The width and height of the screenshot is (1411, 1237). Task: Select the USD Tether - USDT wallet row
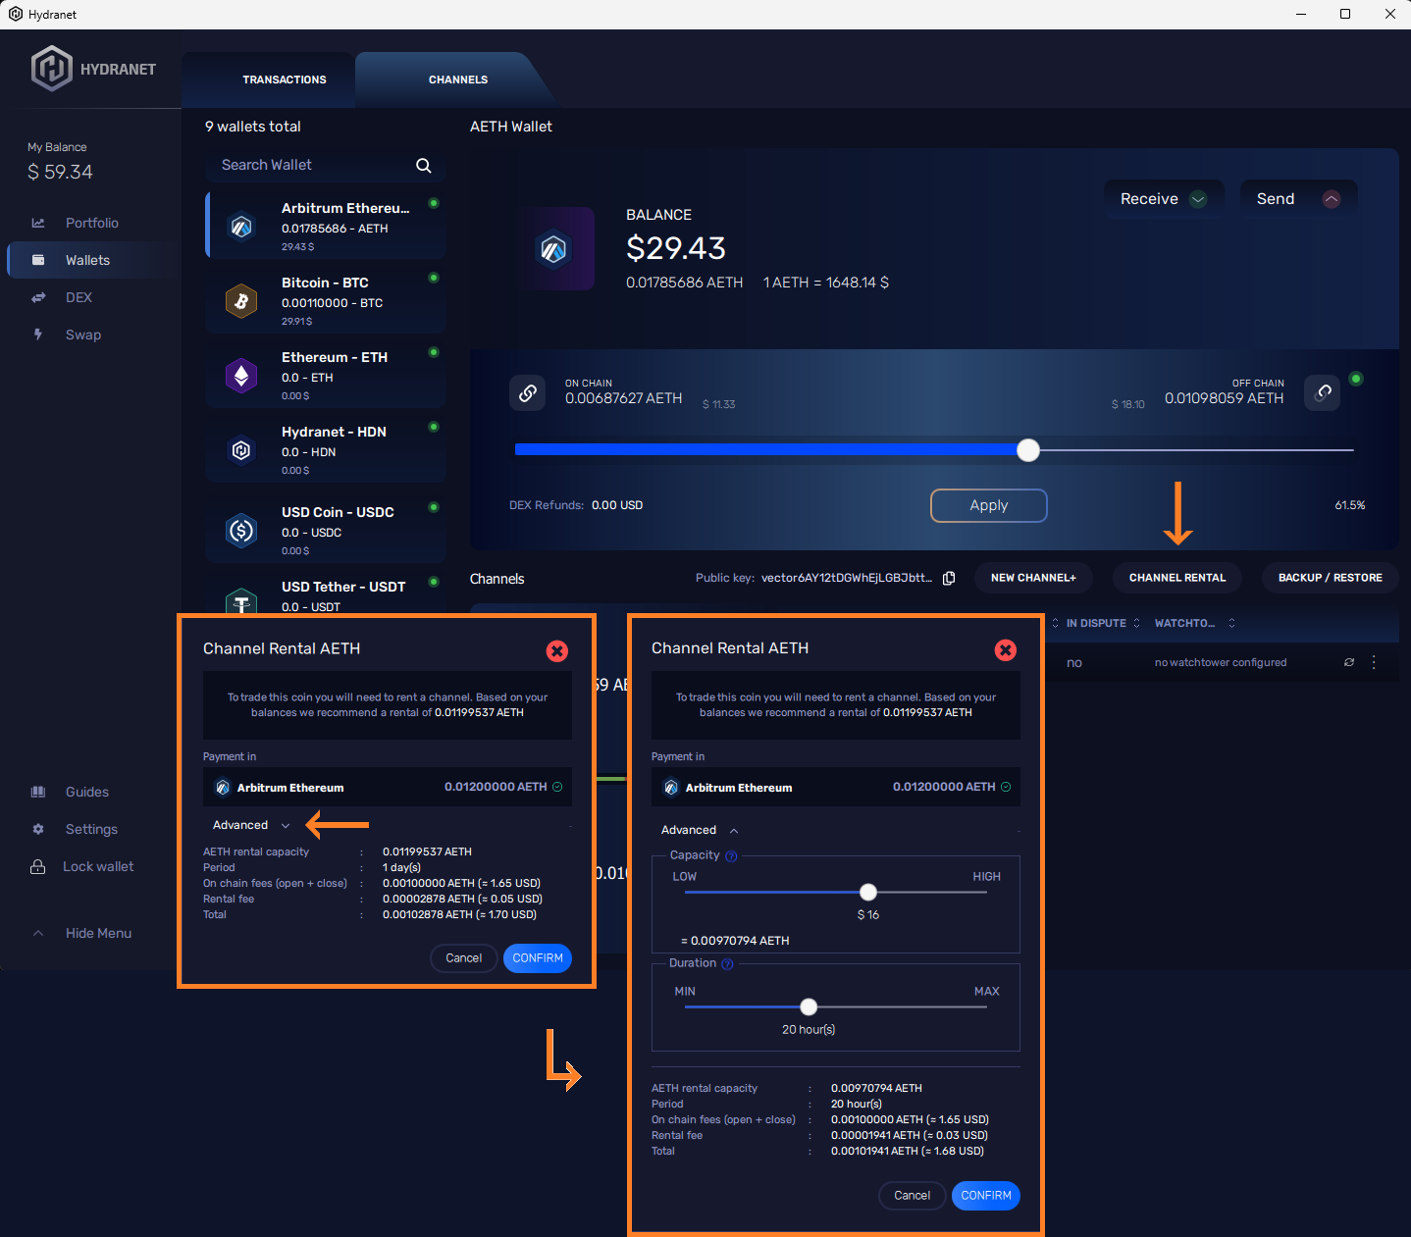point(325,597)
